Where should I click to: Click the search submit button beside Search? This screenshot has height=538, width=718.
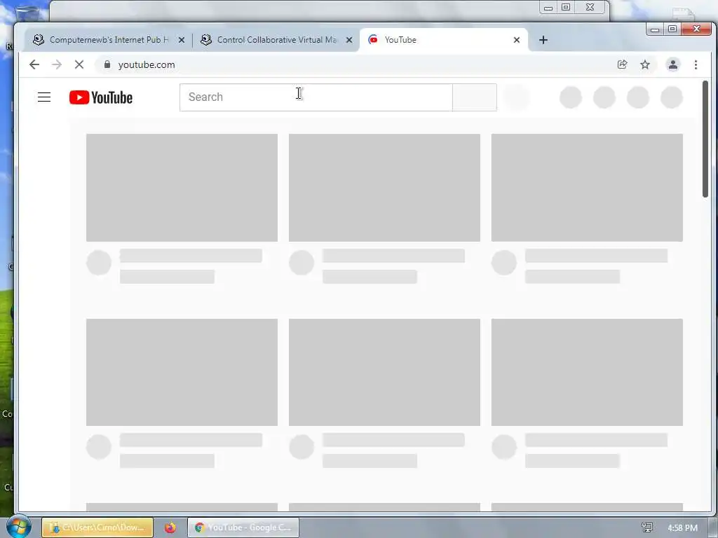coord(475,97)
